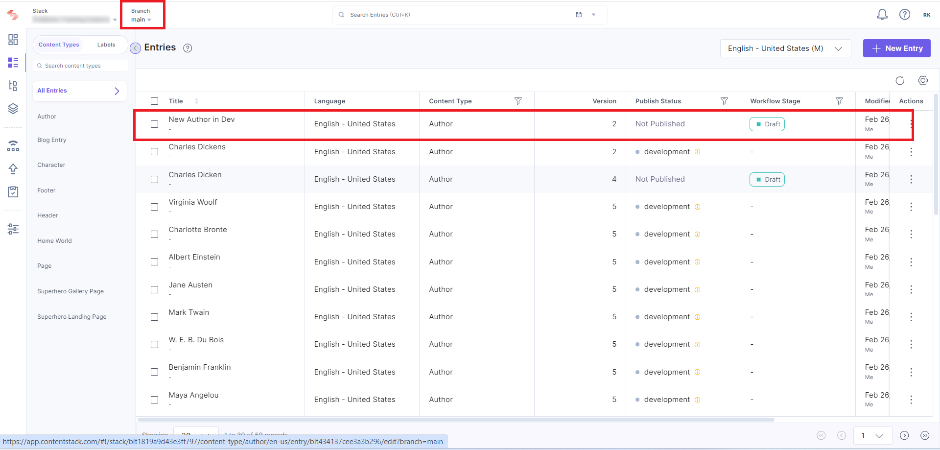This screenshot has width=940, height=450.
Task: Sort entries by Title
Action: tap(197, 101)
